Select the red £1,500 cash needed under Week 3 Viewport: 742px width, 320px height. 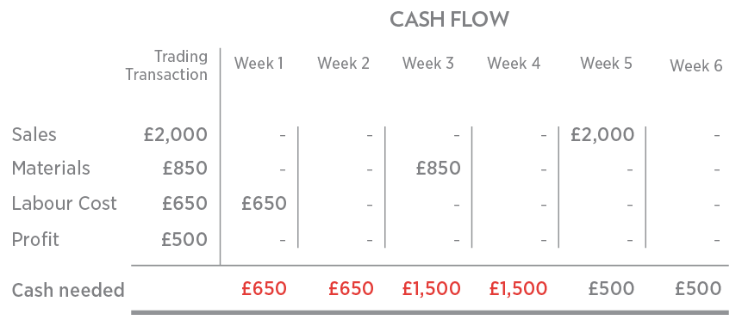(x=432, y=288)
